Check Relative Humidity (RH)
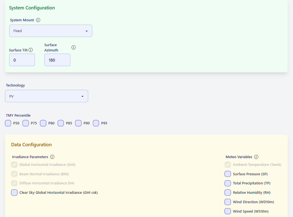 click(228, 192)
